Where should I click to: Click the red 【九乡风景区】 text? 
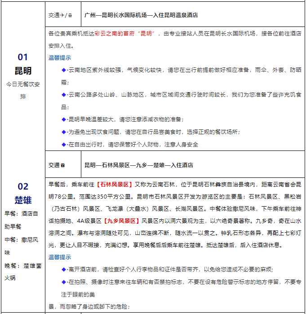pos(121,221)
